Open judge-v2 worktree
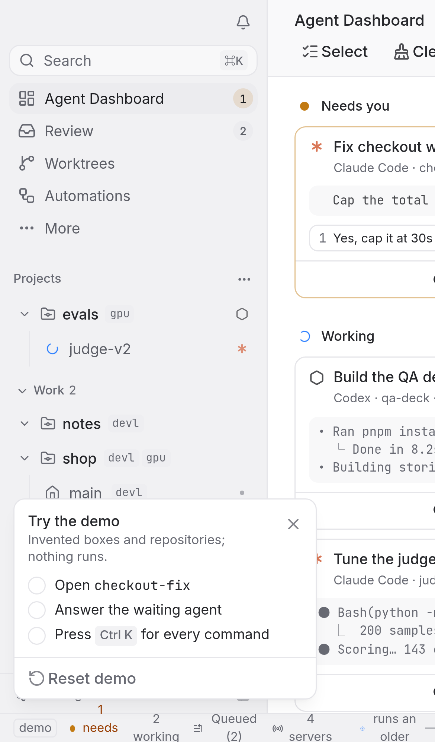 coord(100,349)
